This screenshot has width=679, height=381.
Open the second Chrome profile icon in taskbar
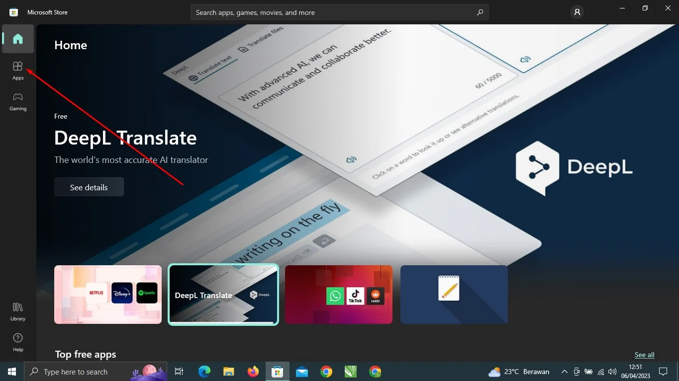tap(375, 372)
